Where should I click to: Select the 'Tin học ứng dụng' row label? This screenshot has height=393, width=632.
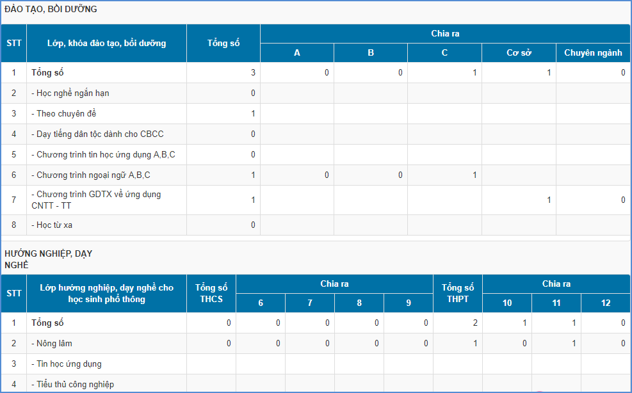(x=67, y=364)
